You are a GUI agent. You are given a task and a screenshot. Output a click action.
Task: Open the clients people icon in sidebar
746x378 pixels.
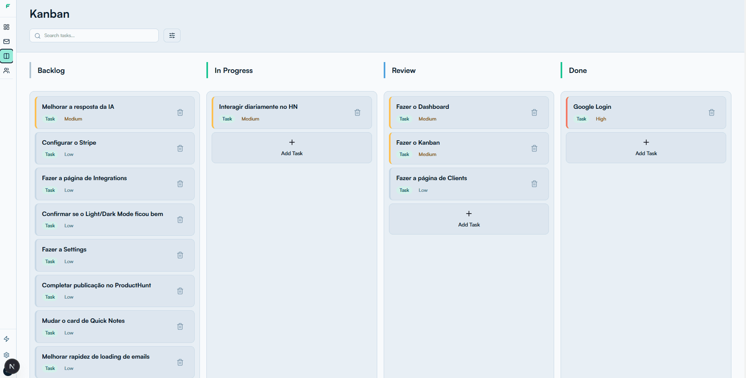tap(6, 71)
